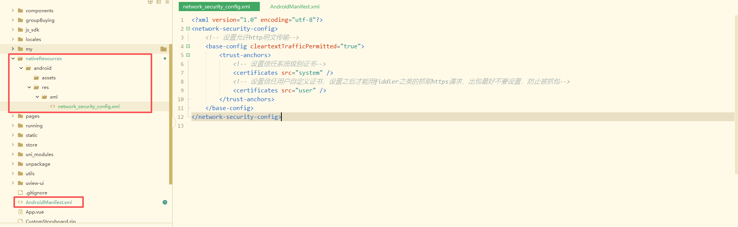
Task: Select the network_security_config.xml editor tab
Action: click(217, 7)
